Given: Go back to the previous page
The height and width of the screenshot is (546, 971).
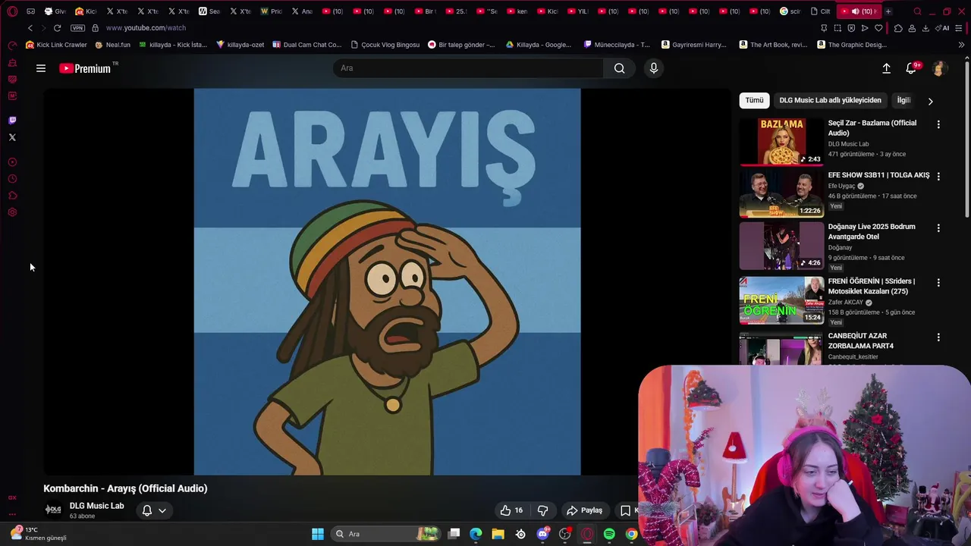Looking at the screenshot, I should 30,28.
